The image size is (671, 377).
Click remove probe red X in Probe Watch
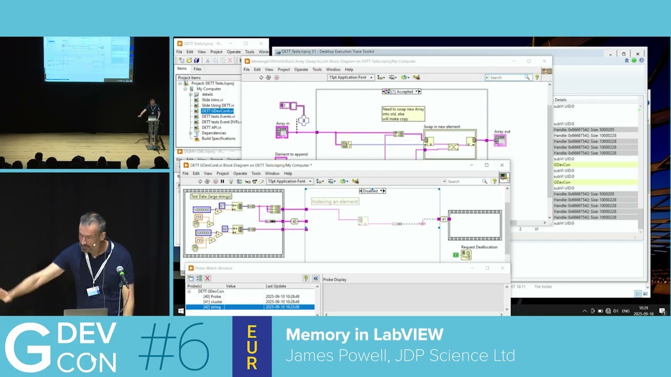pos(207,278)
